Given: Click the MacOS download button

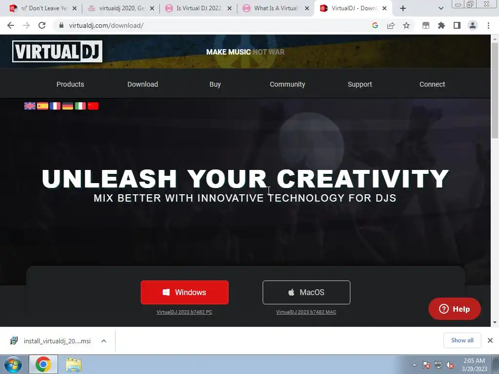Looking at the screenshot, I should point(307,292).
